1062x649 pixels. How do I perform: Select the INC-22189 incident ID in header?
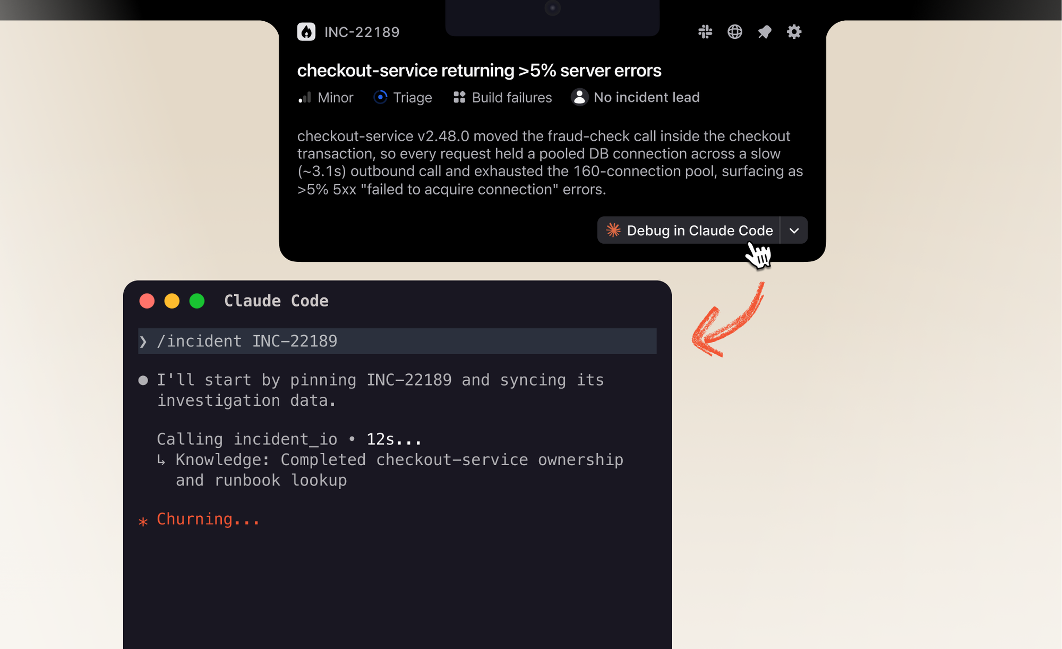(362, 32)
